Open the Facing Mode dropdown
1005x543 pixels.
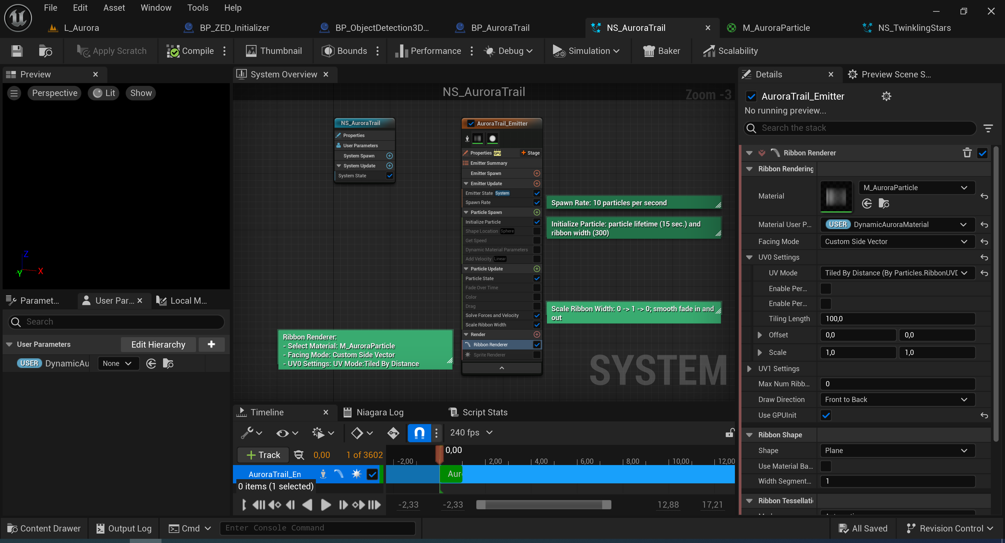click(x=897, y=242)
